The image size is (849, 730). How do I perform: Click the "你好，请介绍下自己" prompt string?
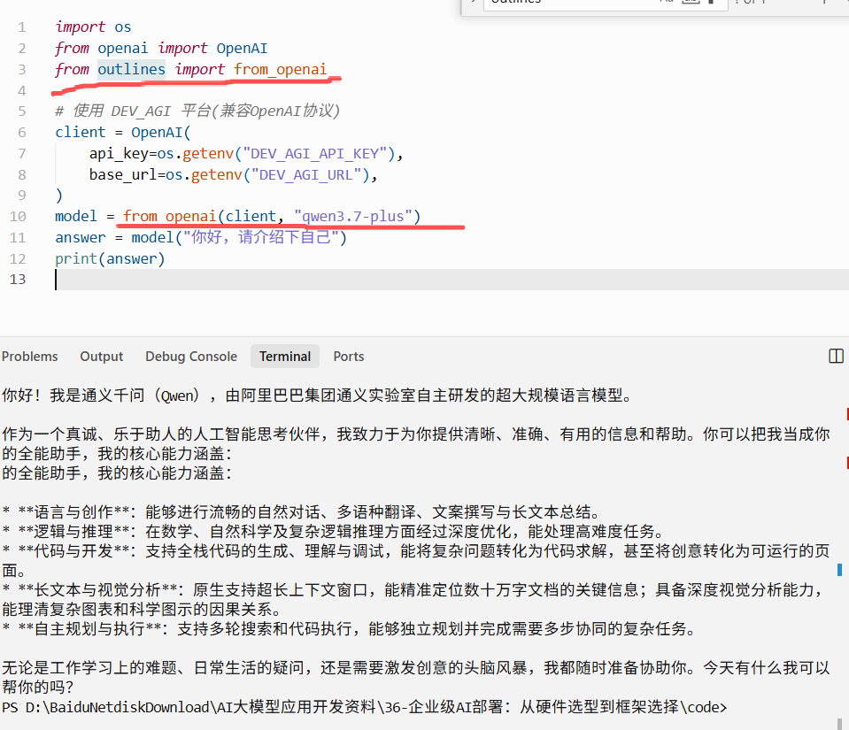[x=261, y=237]
